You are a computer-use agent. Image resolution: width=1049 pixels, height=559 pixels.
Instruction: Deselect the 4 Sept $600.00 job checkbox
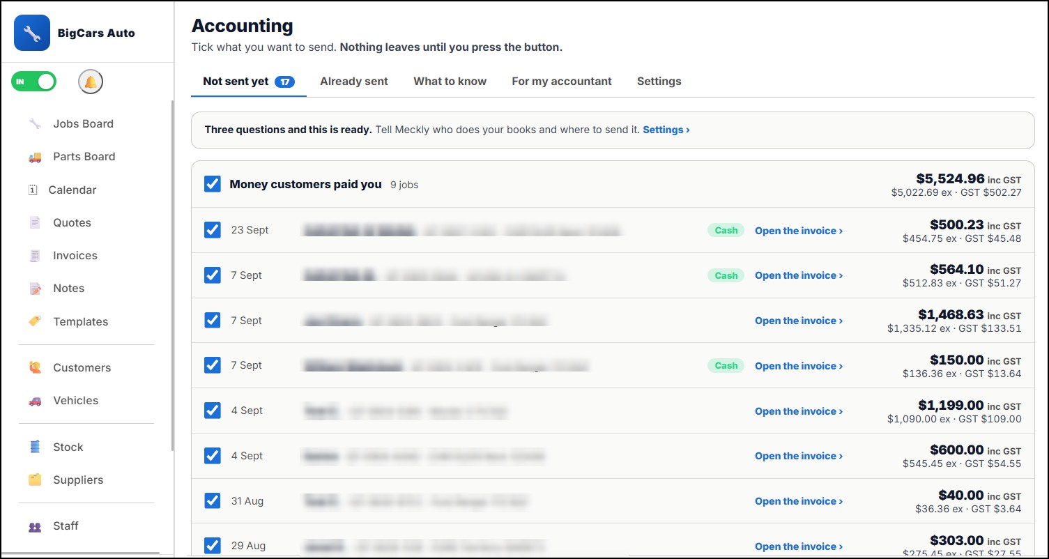tap(213, 456)
